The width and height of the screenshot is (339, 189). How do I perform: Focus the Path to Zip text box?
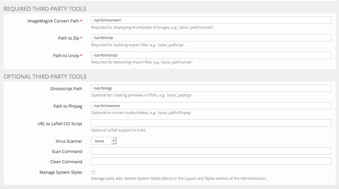click(211, 38)
